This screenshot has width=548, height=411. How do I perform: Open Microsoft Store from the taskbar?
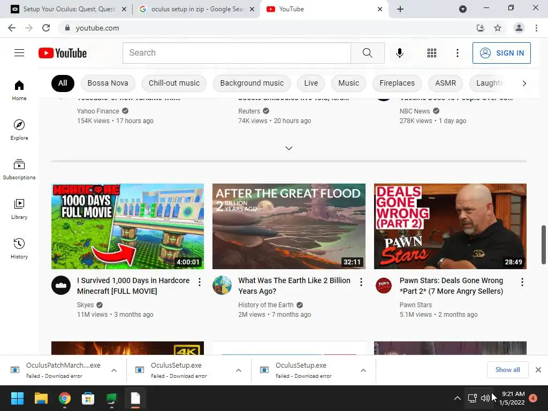pyautogui.click(x=88, y=398)
